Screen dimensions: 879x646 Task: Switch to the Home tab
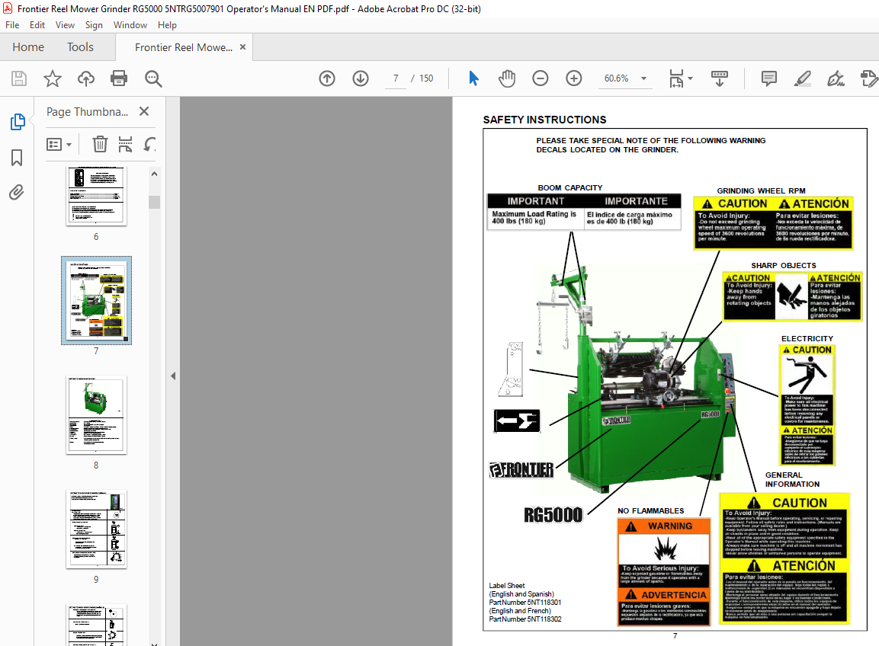[x=28, y=47]
